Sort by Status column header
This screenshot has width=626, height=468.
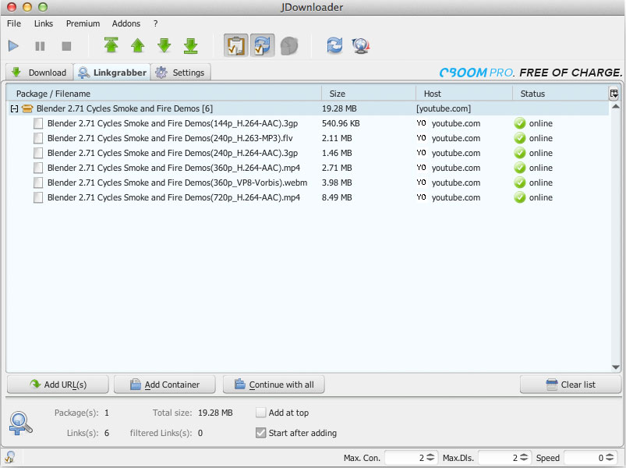(x=561, y=94)
